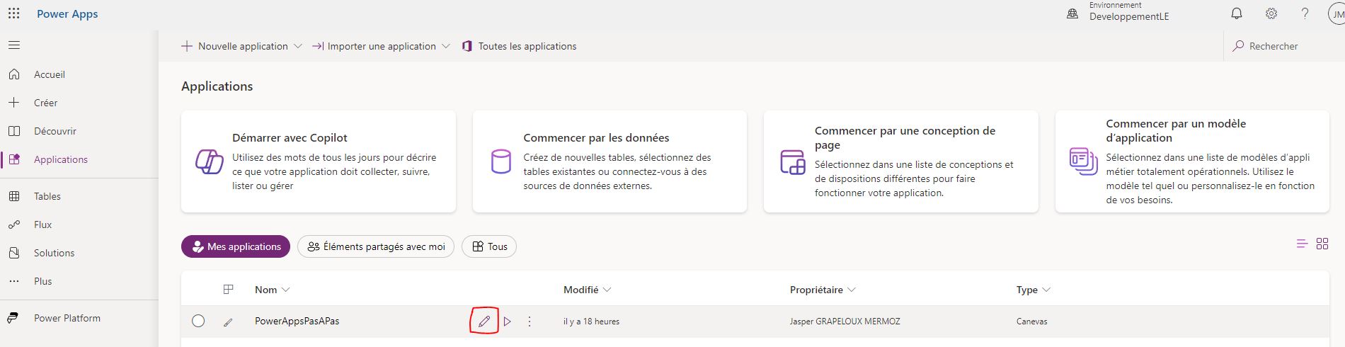Click the Canevas type cell
Image resolution: width=1345 pixels, height=347 pixels.
(1032, 322)
